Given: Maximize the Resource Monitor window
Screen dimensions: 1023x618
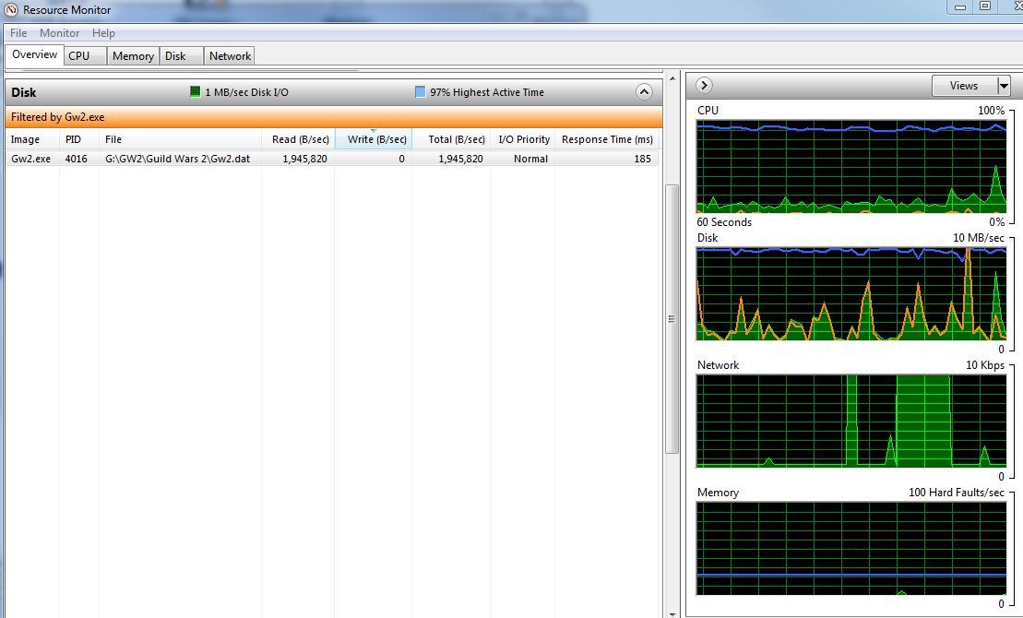Looking at the screenshot, I should (x=985, y=6).
